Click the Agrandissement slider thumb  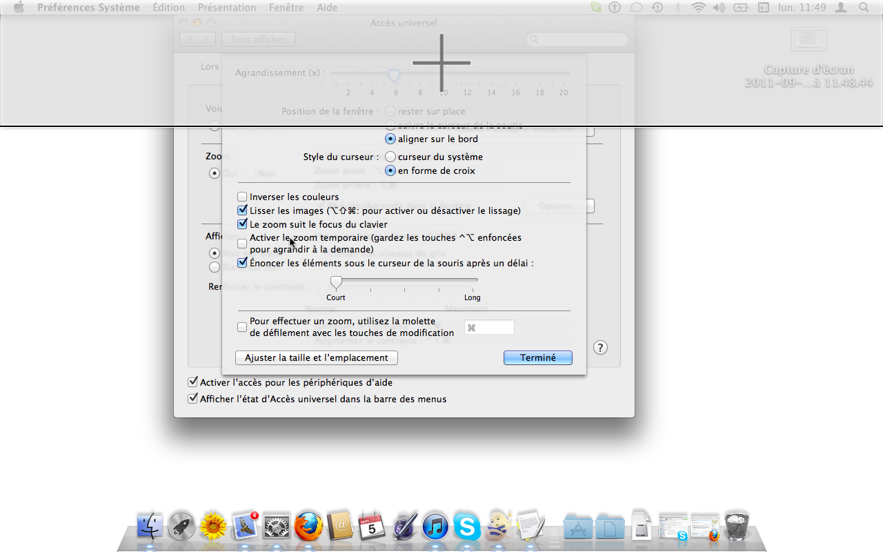click(394, 75)
